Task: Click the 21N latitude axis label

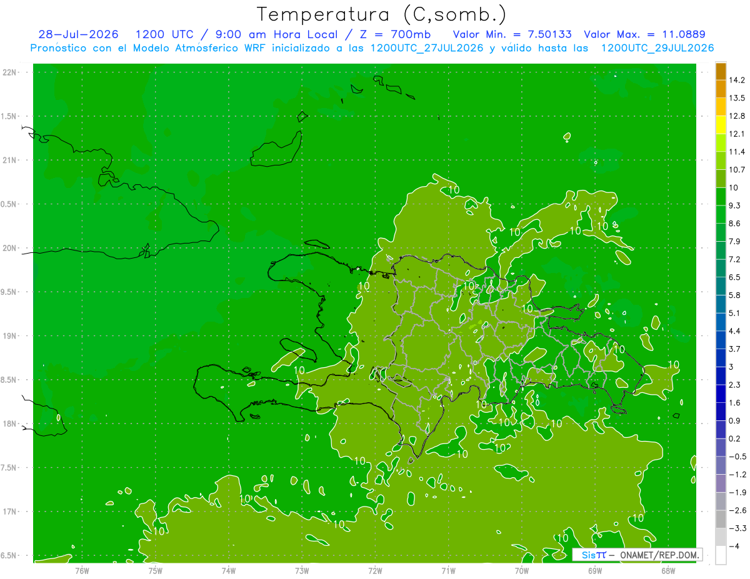Action: (11, 160)
